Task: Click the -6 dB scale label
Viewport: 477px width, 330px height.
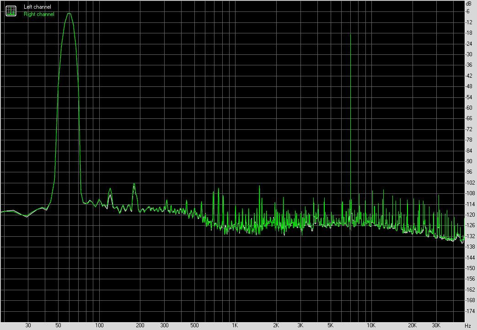Action: [x=468, y=11]
